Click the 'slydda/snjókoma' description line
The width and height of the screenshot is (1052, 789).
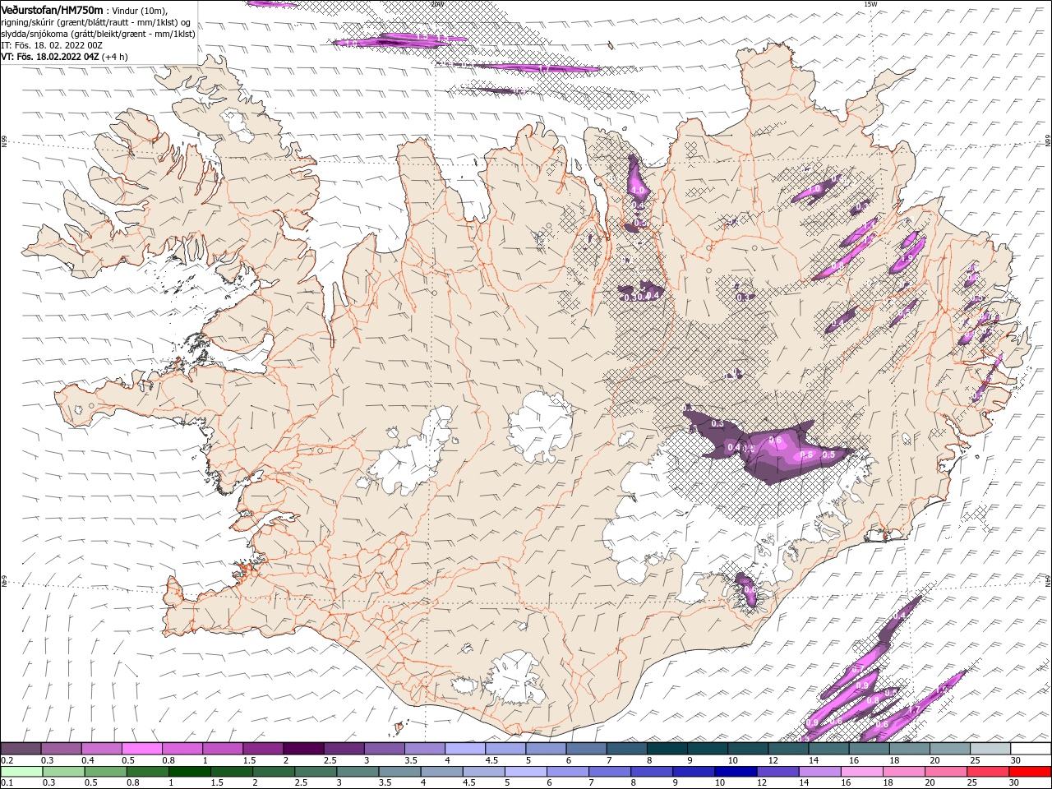pyautogui.click(x=98, y=34)
